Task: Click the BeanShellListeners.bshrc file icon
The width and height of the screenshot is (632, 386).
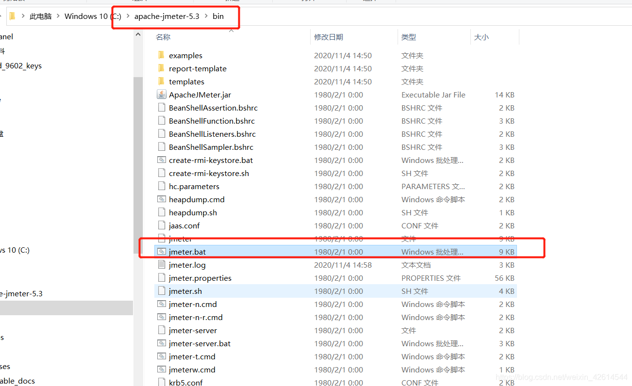Action: 161,134
